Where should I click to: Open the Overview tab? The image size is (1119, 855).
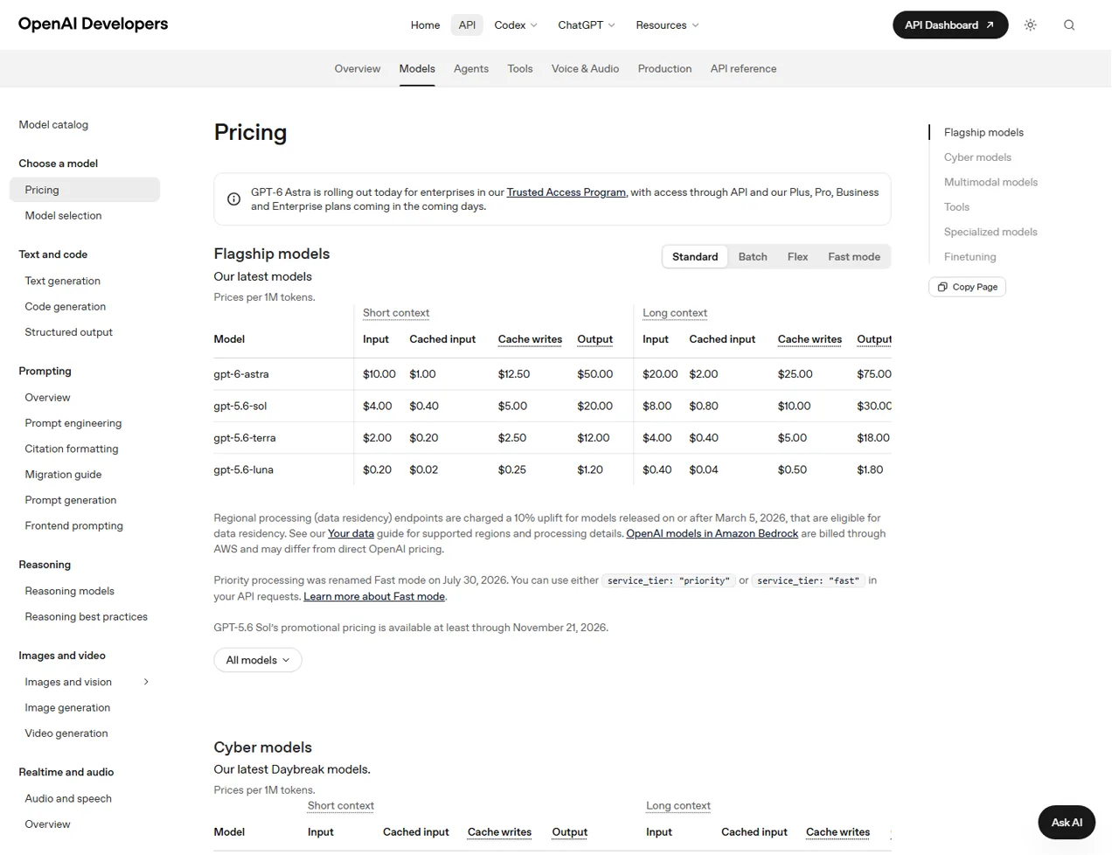(x=358, y=69)
